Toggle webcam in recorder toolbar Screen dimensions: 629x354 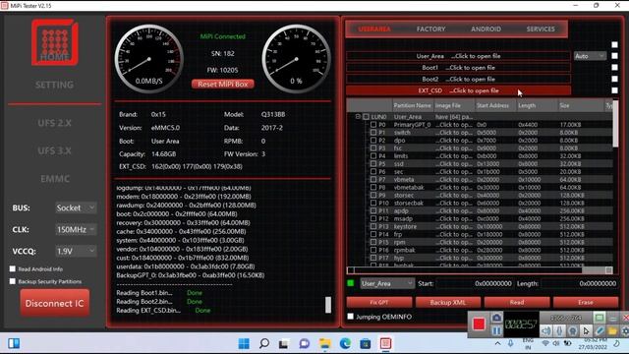(572, 331)
